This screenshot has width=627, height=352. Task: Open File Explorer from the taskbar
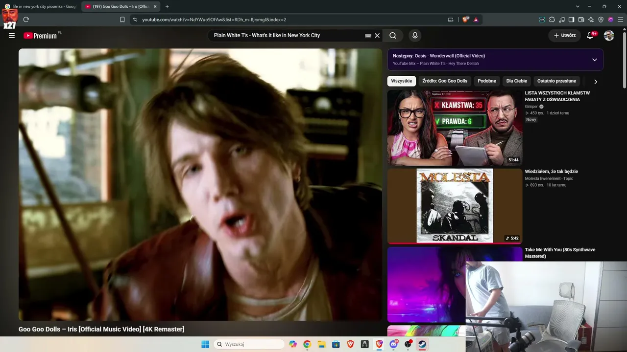pos(321,344)
